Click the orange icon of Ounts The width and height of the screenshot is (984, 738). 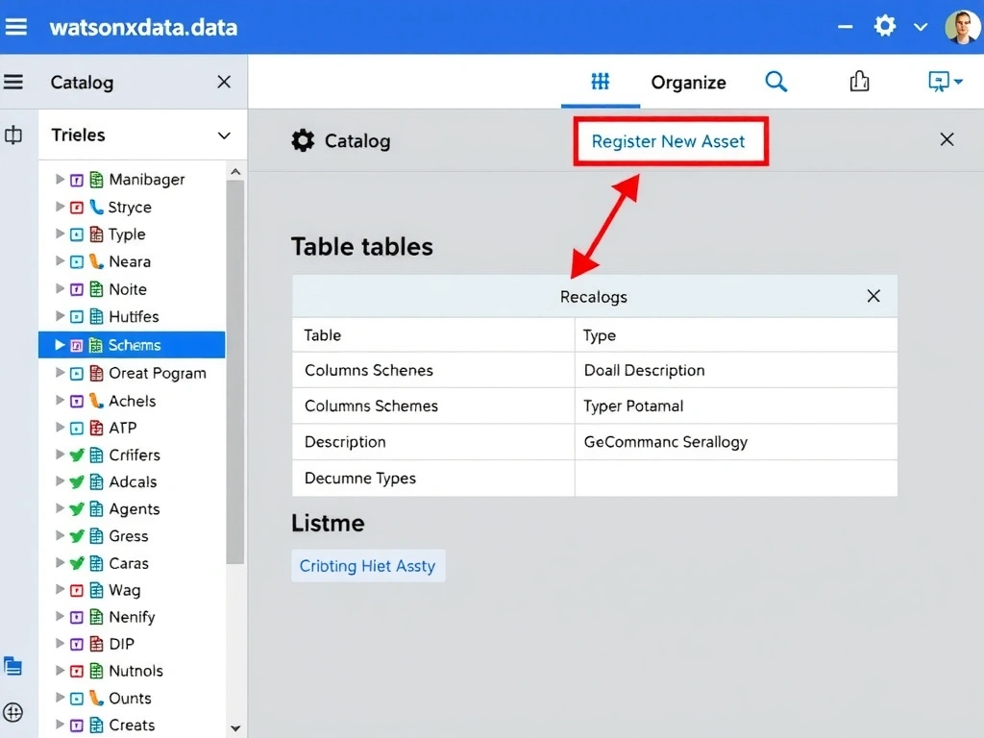point(96,698)
